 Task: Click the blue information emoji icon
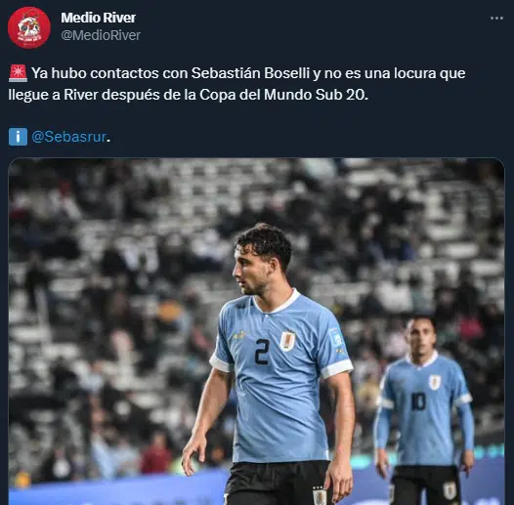click(x=18, y=137)
